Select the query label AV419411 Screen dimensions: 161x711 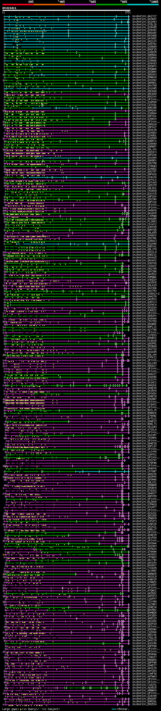[9, 8]
